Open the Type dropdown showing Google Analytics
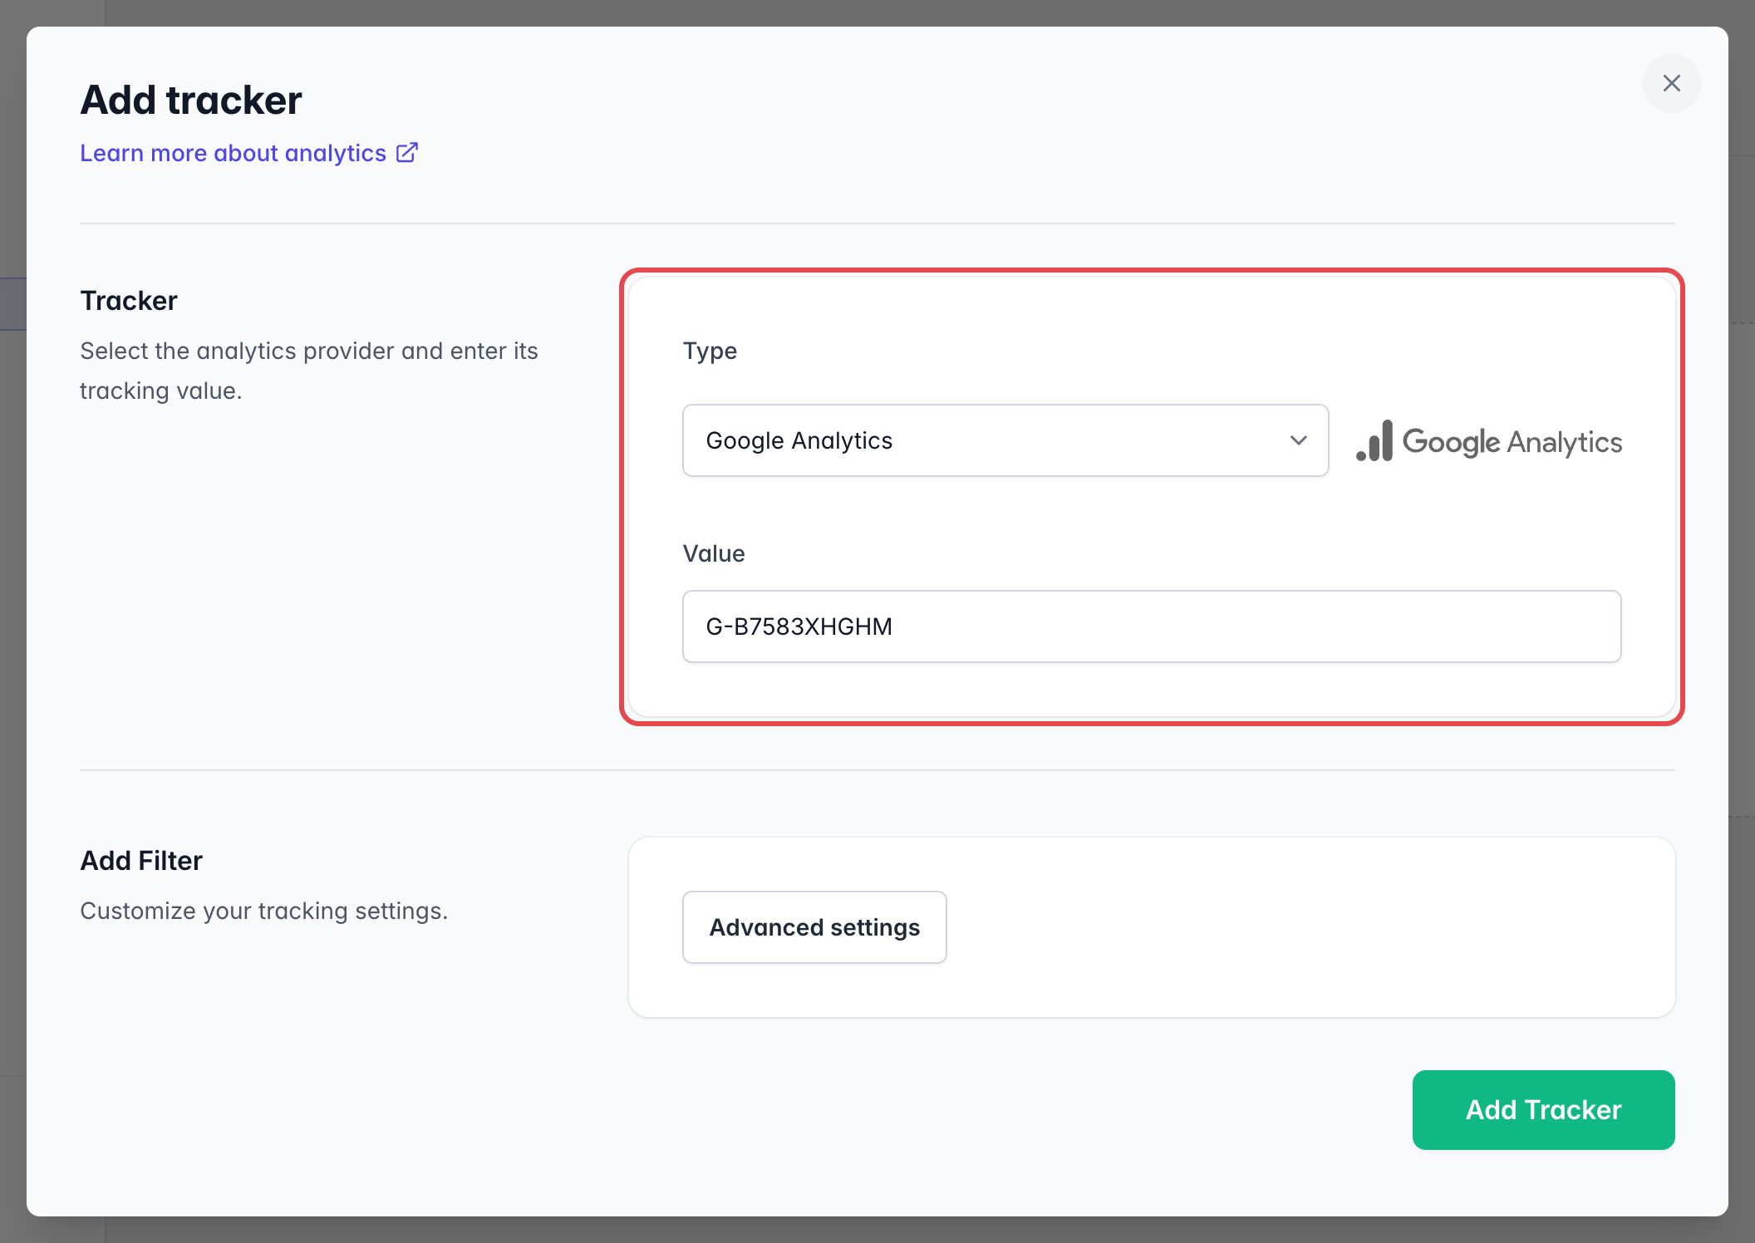This screenshot has width=1755, height=1243. [1005, 440]
